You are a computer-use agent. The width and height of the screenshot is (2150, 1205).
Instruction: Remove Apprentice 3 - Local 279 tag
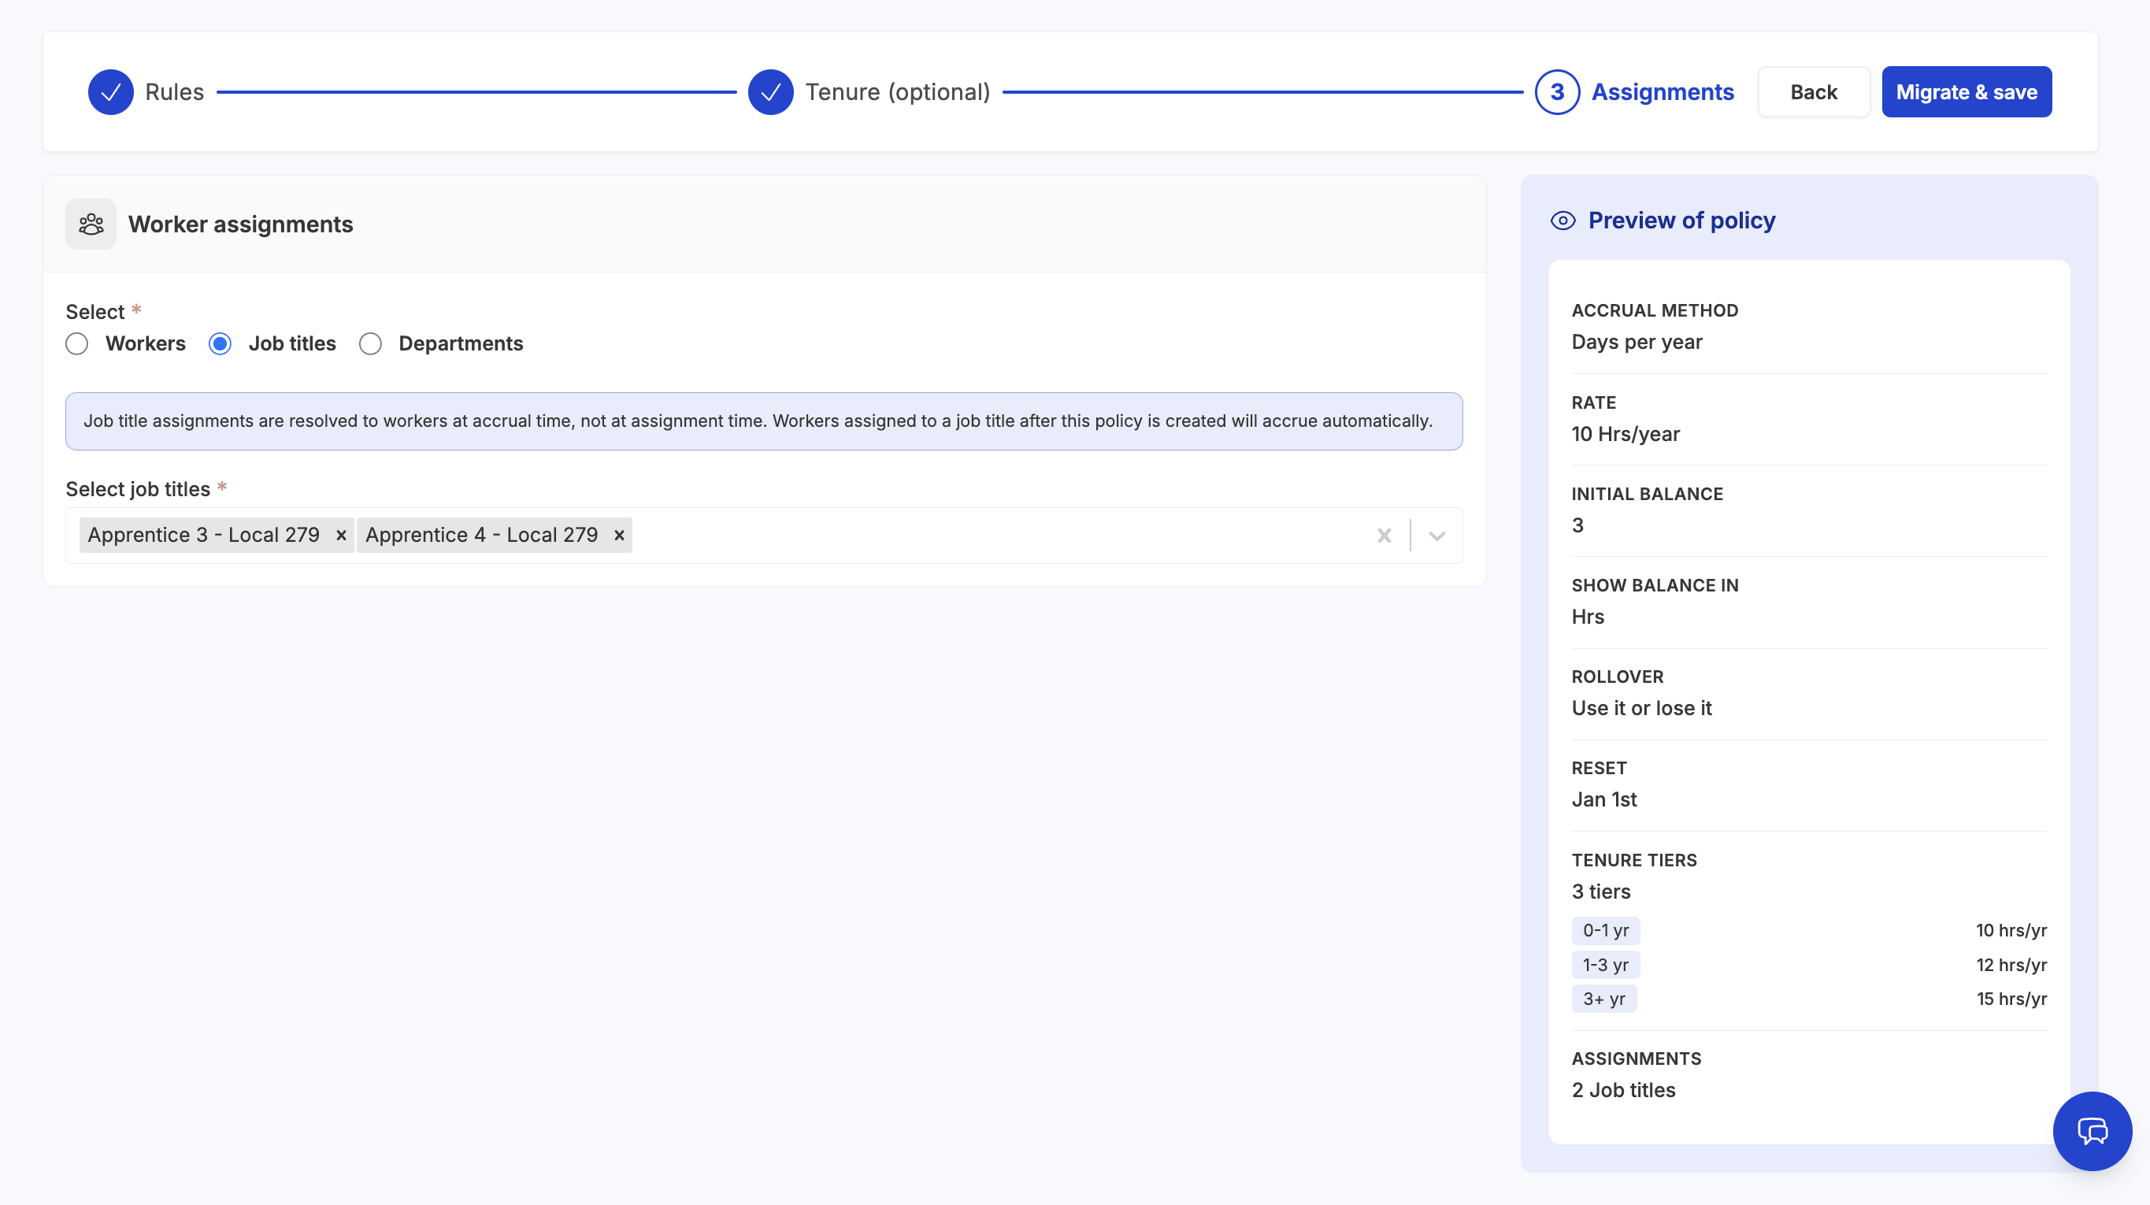click(340, 535)
